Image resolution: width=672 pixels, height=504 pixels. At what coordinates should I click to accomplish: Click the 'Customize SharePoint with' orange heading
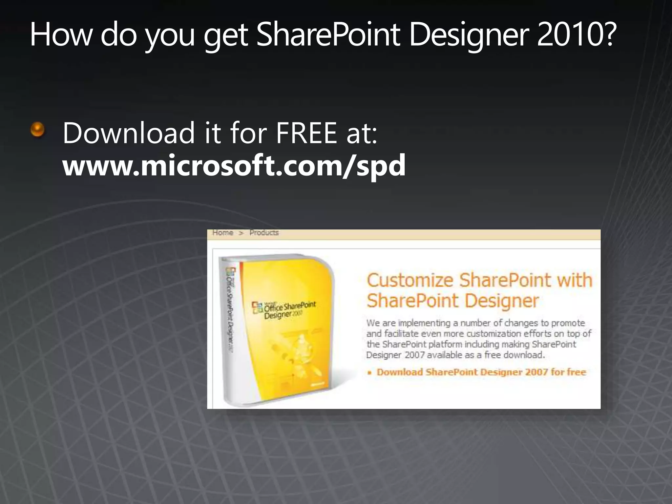(x=479, y=281)
